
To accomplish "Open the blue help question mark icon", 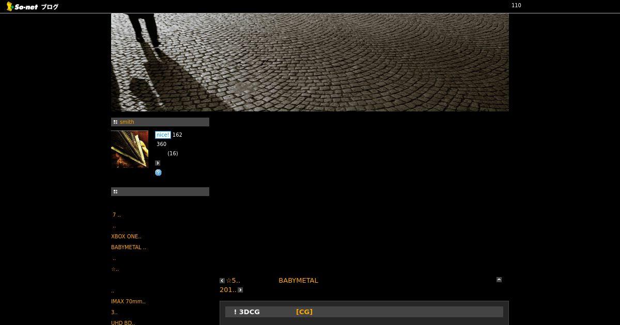I will click(x=158, y=172).
